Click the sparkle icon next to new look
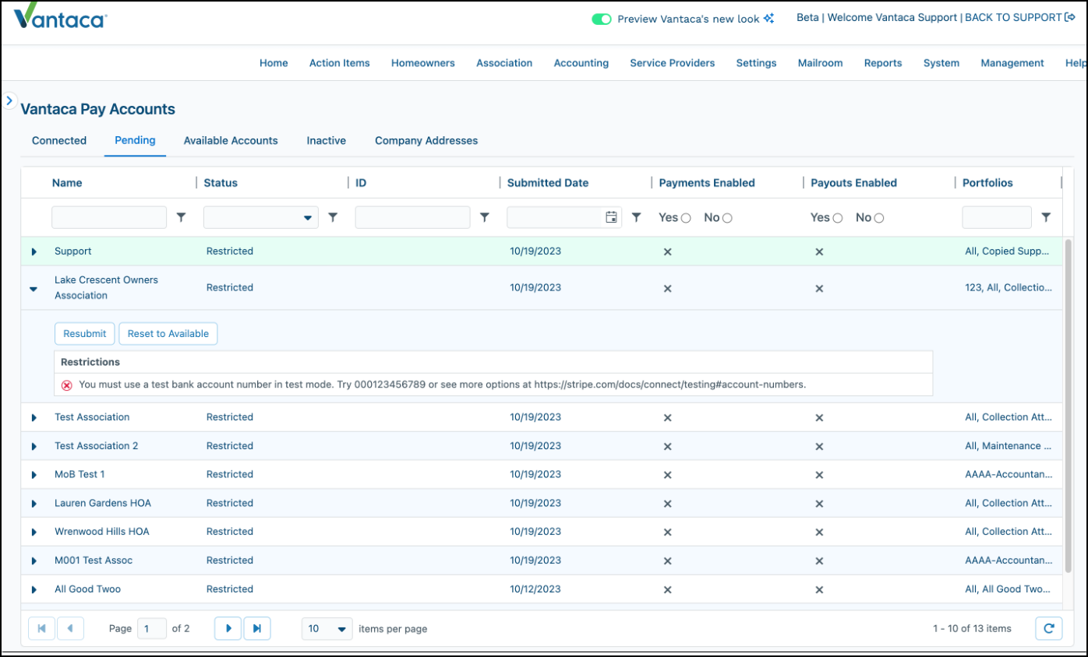The width and height of the screenshot is (1088, 657). pos(768,18)
